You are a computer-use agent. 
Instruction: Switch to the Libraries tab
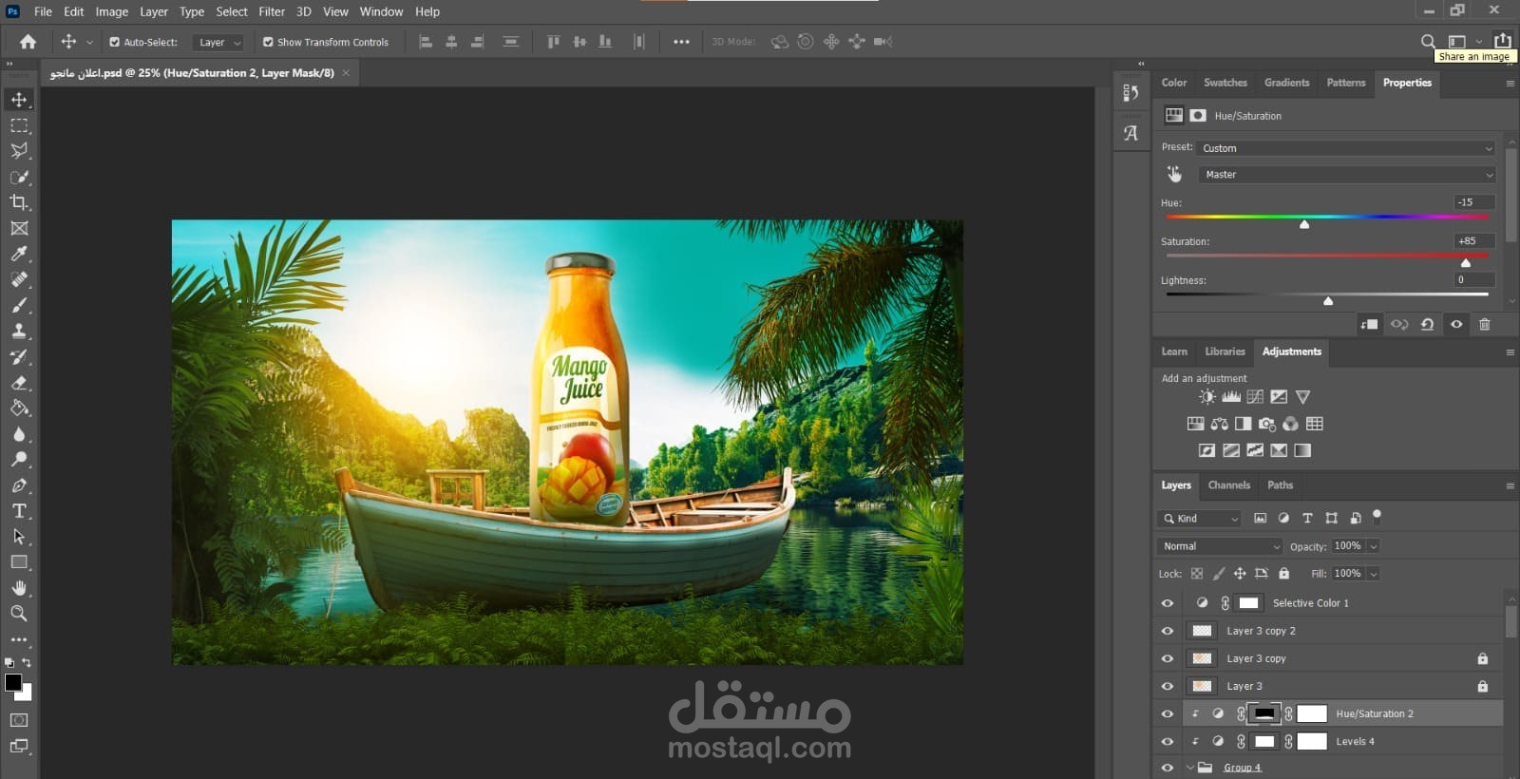pyautogui.click(x=1225, y=351)
